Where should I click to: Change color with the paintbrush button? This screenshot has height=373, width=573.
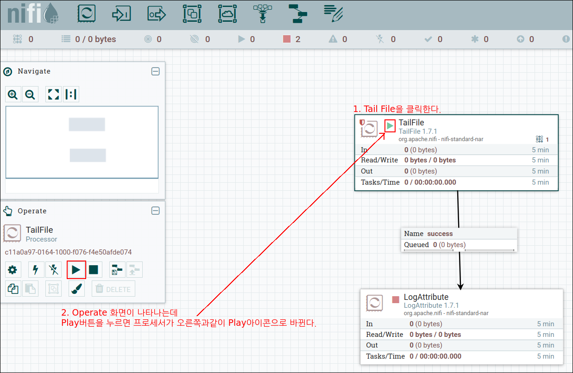coord(76,289)
